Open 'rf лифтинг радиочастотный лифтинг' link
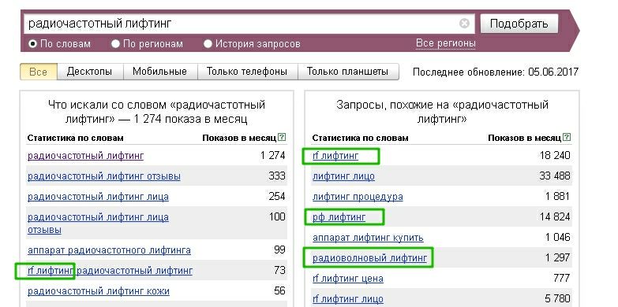The height and width of the screenshot is (307, 618). [110, 271]
